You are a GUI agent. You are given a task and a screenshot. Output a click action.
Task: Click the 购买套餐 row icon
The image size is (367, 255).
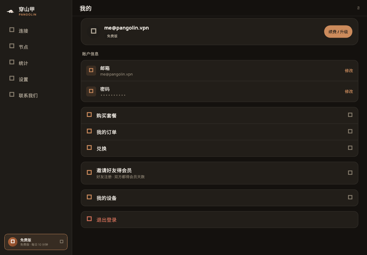pyautogui.click(x=89, y=115)
